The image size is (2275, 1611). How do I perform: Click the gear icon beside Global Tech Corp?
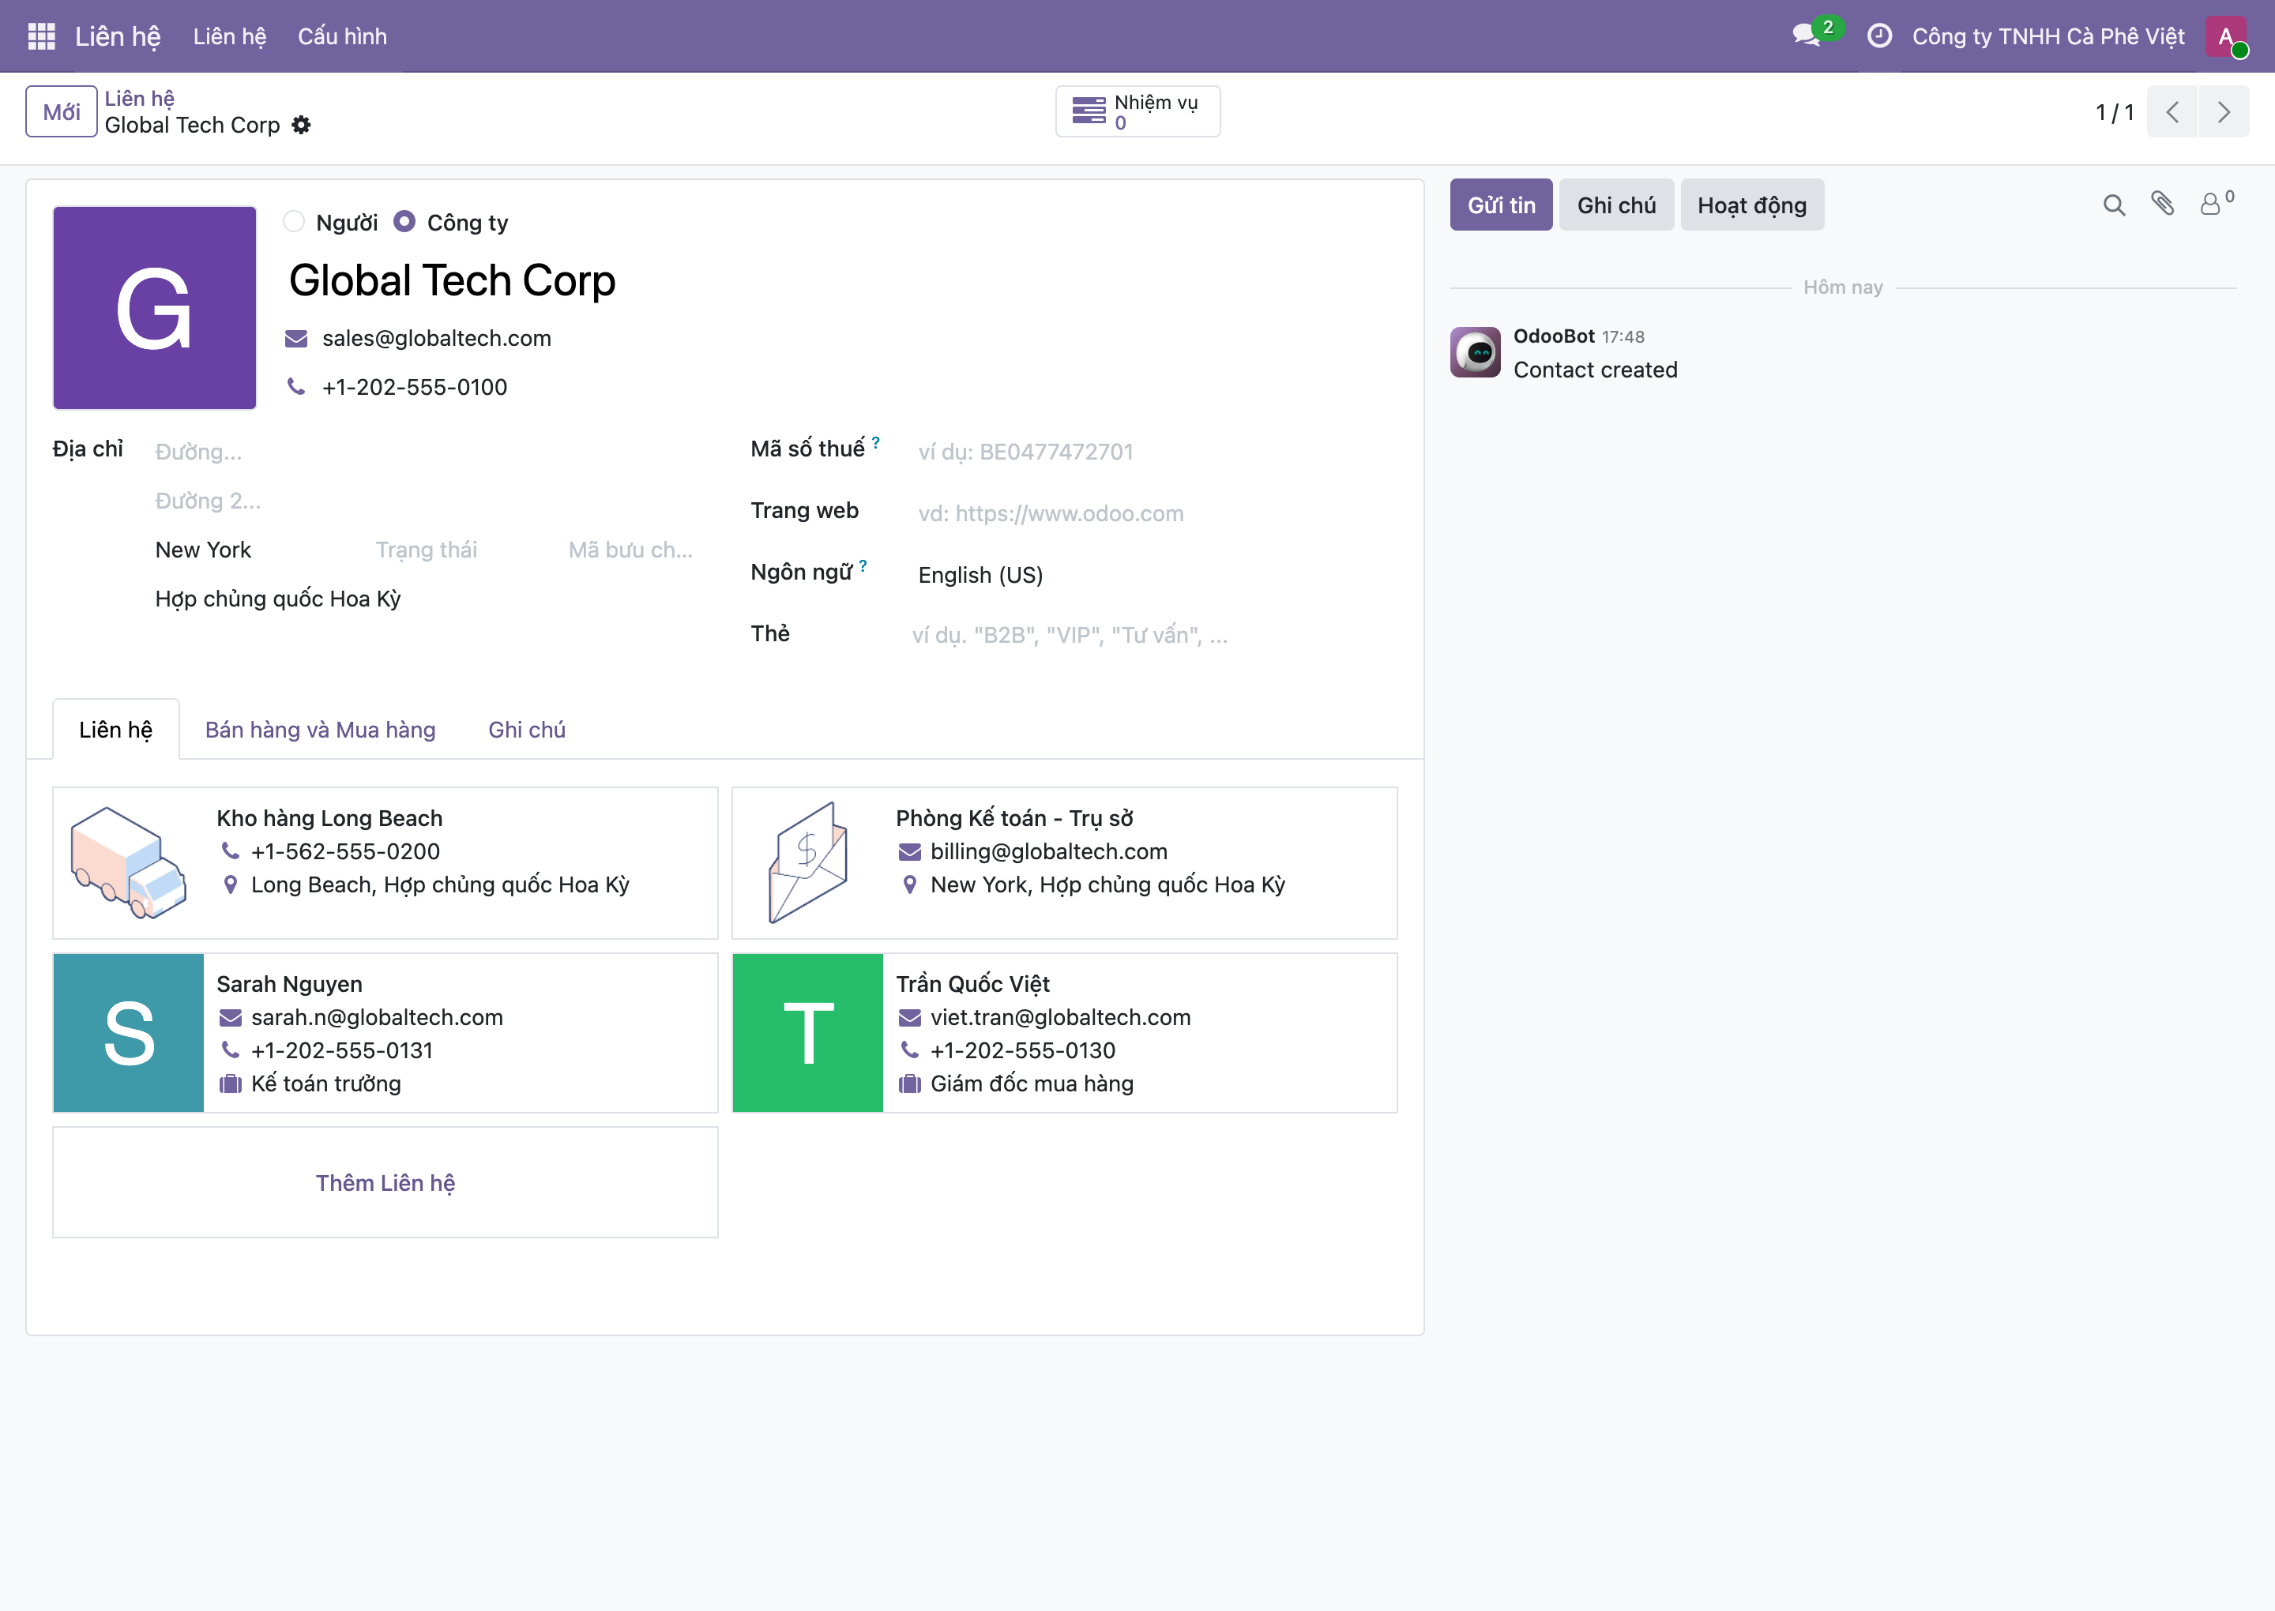coord(302,125)
